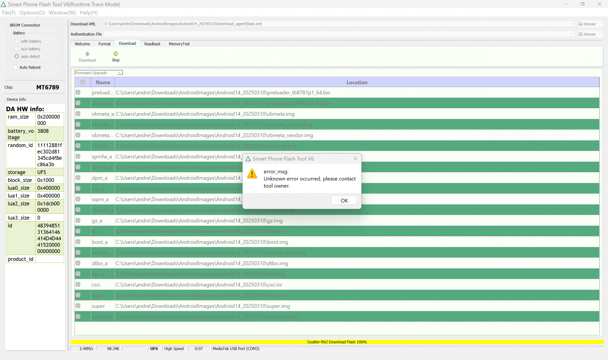Screen dimensions: 608x360
Task: Toggle the select-all checkbox in the table header
Action: [83, 82]
